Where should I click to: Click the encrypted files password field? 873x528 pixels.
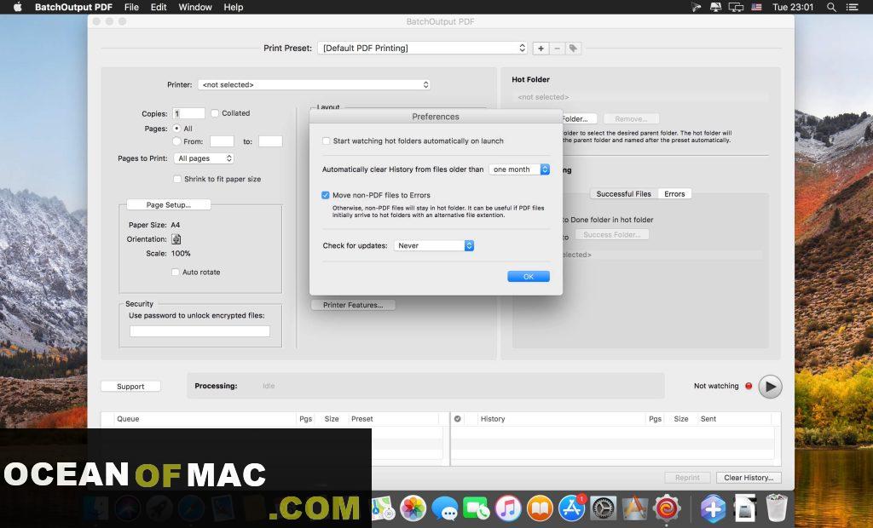pos(199,331)
